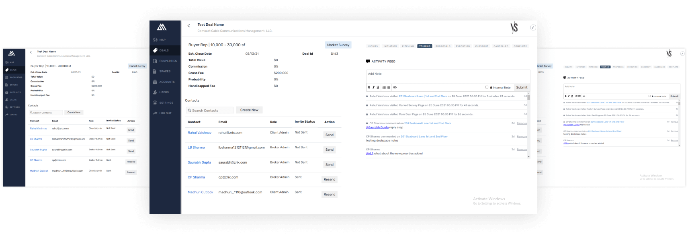Click the edit pencil icon in center window

tap(533, 27)
